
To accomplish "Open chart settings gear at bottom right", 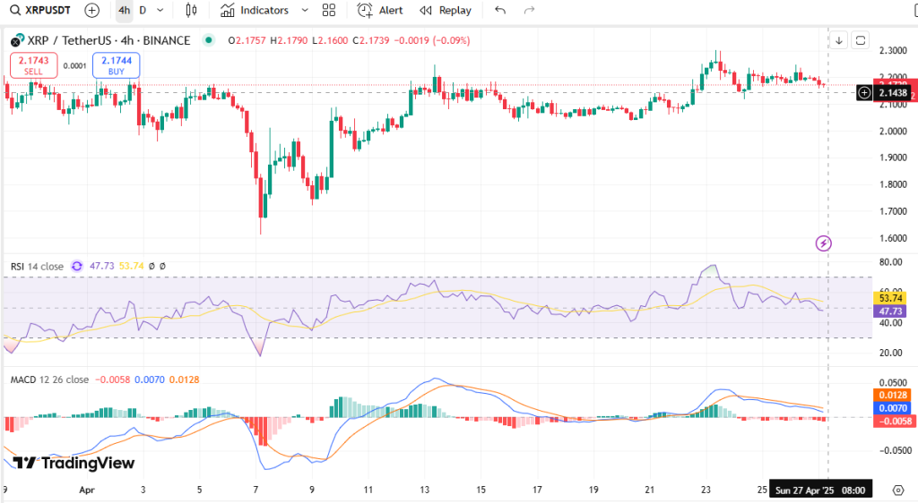I will point(898,490).
